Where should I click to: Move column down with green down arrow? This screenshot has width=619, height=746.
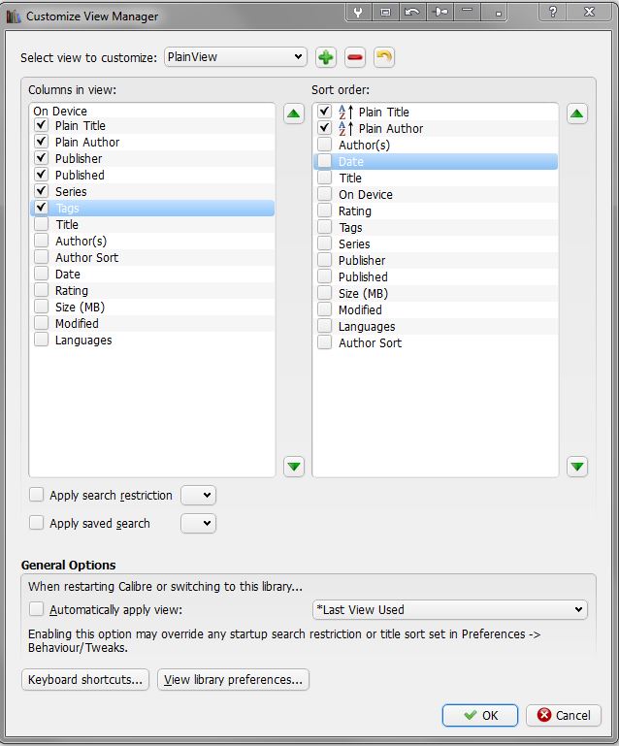pyautogui.click(x=294, y=467)
